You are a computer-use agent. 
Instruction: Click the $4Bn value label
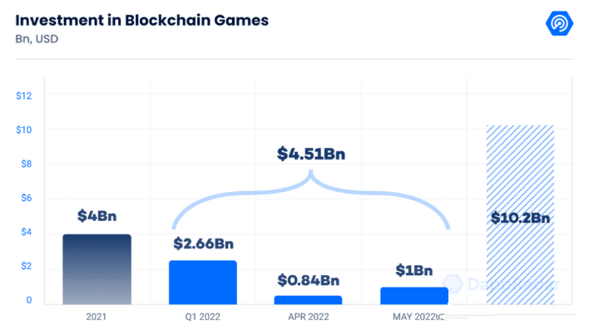coord(97,216)
